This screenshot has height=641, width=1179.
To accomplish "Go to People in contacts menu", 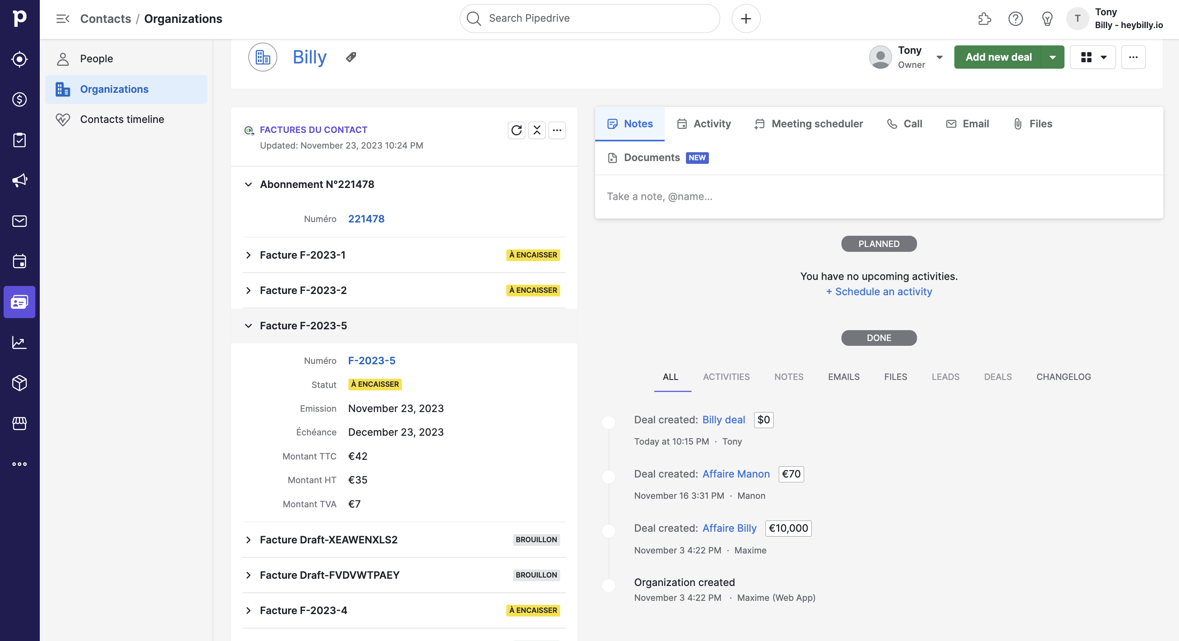I will pyautogui.click(x=126, y=59).
